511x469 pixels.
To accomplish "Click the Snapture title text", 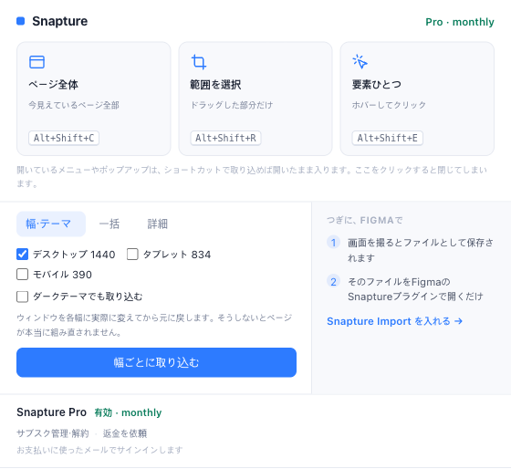I will point(60,21).
